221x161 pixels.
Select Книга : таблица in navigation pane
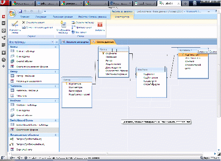pyautogui.click(x=34, y=51)
